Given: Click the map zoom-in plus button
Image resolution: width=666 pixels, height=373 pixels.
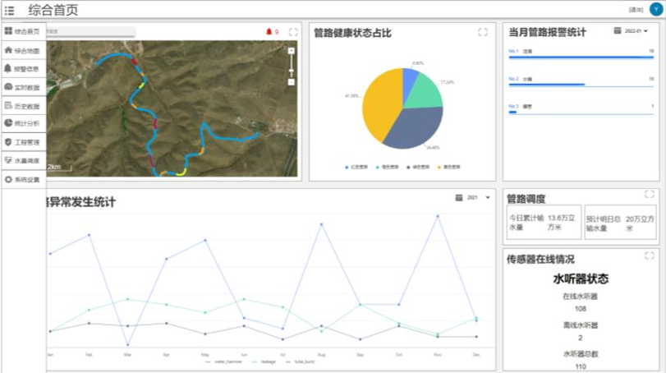Looking at the screenshot, I should point(291,50).
